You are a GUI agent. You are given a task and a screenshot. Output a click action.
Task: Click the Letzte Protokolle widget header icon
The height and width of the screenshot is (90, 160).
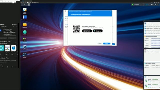tap(145, 23)
